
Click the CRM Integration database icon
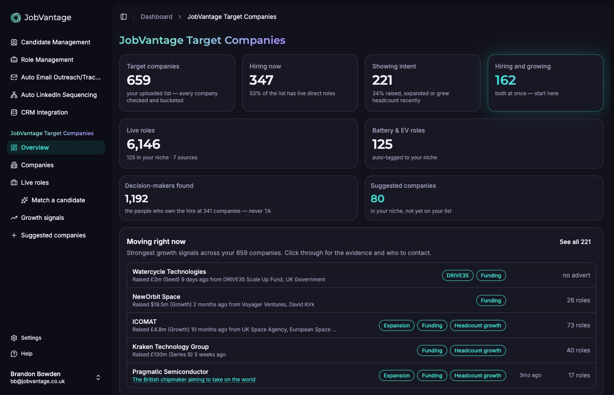coord(14,112)
